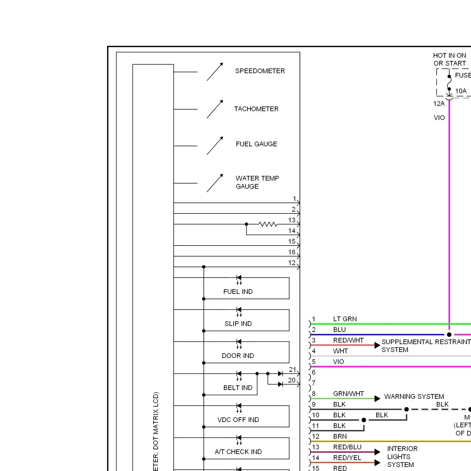The image size is (471, 471).
Task: Click the VIO label under 12A
Action: (x=439, y=118)
